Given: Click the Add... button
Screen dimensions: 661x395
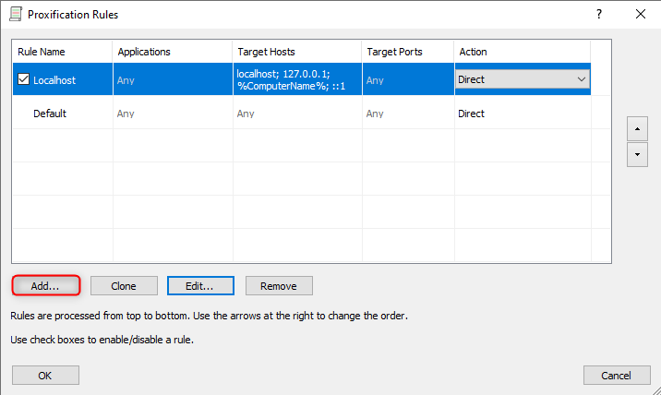Looking at the screenshot, I should (45, 286).
